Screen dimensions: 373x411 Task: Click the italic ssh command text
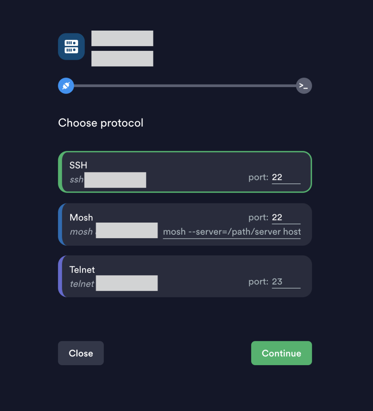pyautogui.click(x=76, y=180)
